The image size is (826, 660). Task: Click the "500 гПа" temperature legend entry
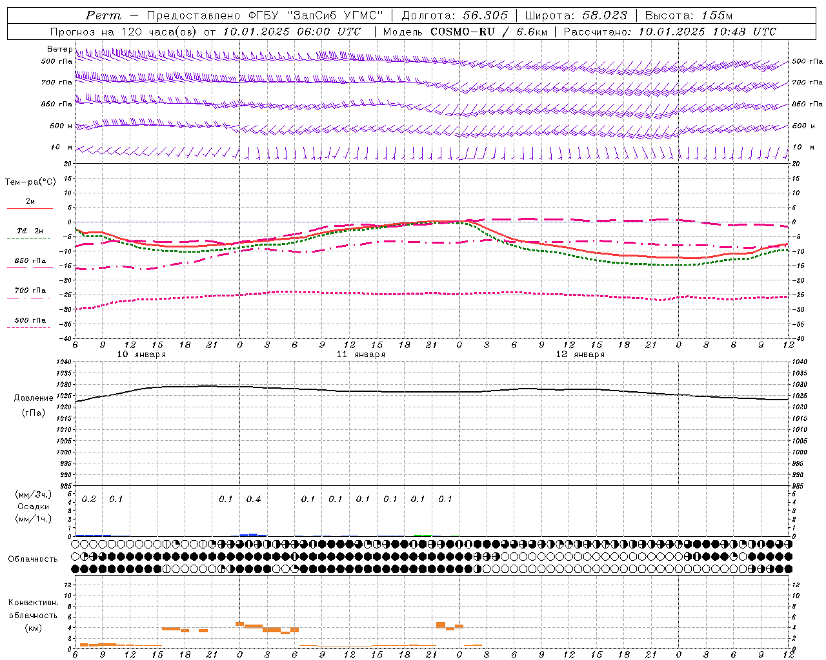[x=30, y=320]
